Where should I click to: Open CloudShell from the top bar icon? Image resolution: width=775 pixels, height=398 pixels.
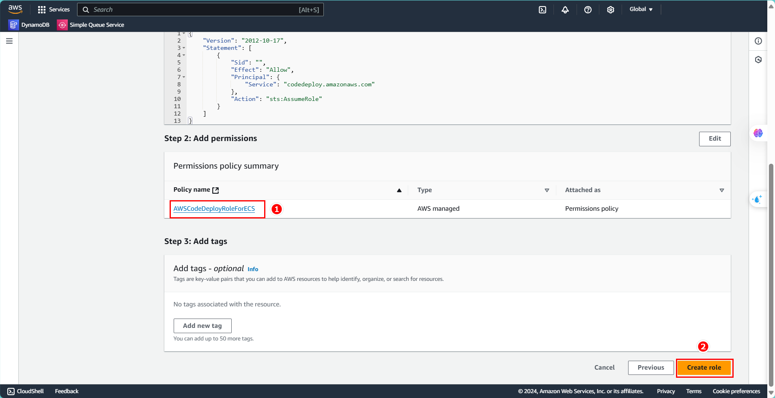point(542,10)
